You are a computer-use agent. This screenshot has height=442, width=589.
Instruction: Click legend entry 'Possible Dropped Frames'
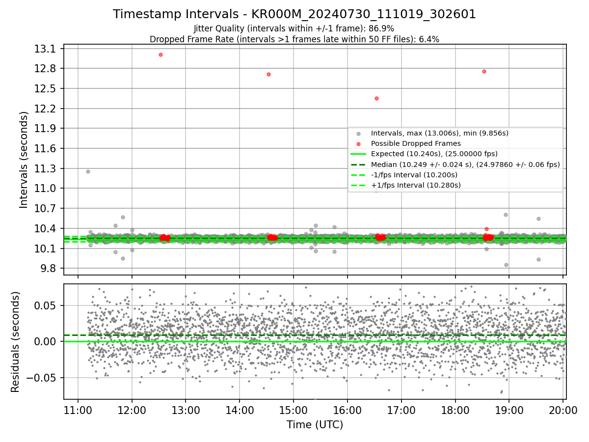coord(416,143)
